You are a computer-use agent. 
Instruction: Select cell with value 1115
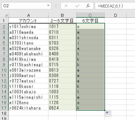(x=62, y=97)
